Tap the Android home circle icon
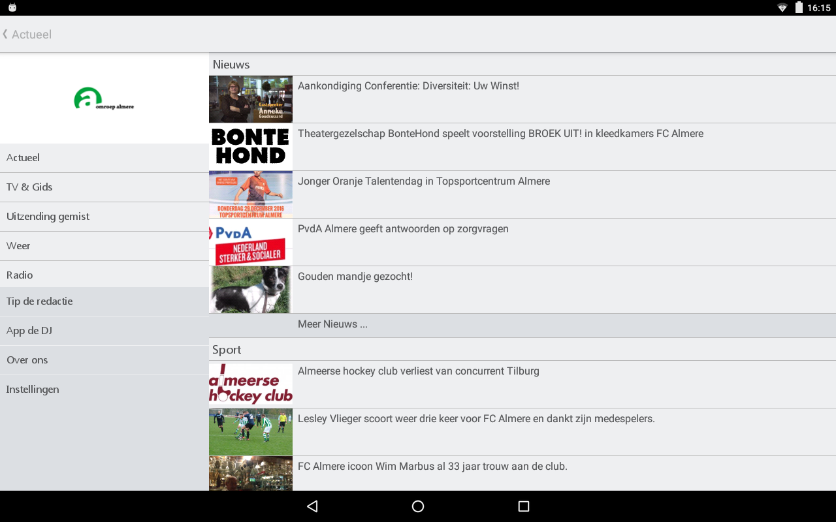This screenshot has height=522, width=836. [418, 506]
